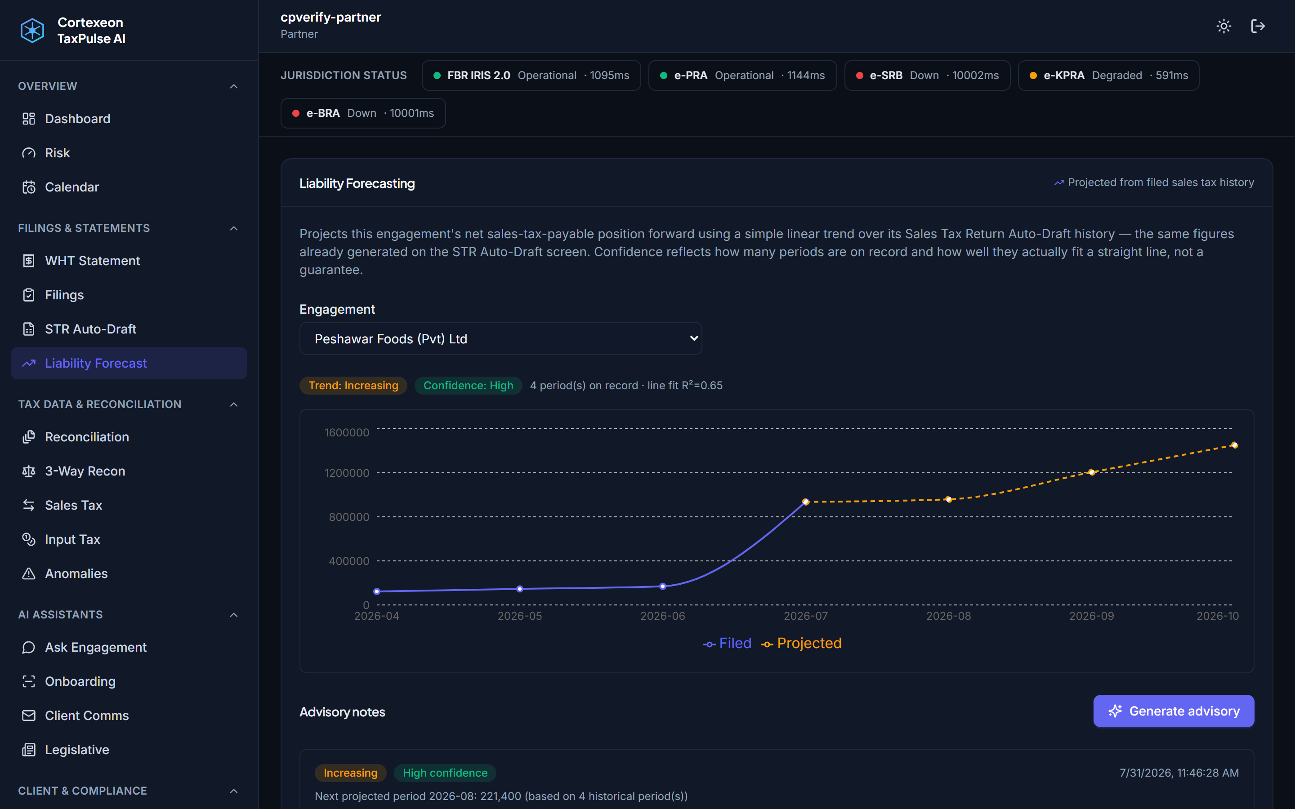Viewport: 1295px width, 809px height.
Task: Click the '4 period(s) on record' text
Action: pos(584,386)
